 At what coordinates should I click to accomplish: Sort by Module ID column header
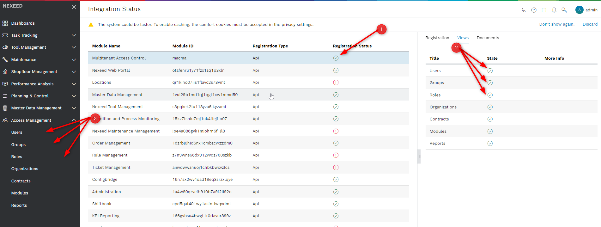pos(183,46)
